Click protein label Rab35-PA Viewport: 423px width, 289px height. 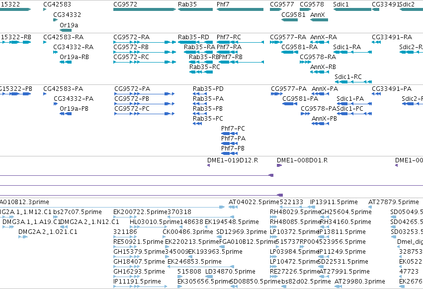pos(208,99)
